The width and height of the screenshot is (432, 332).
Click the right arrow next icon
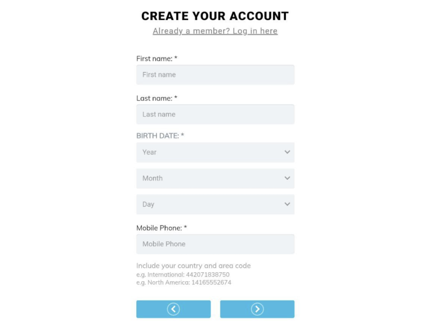257,309
